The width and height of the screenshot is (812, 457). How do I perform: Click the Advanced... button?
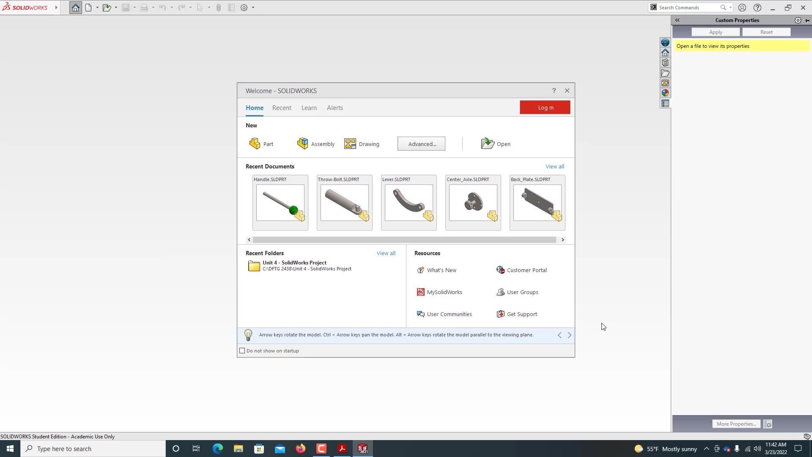coord(421,144)
